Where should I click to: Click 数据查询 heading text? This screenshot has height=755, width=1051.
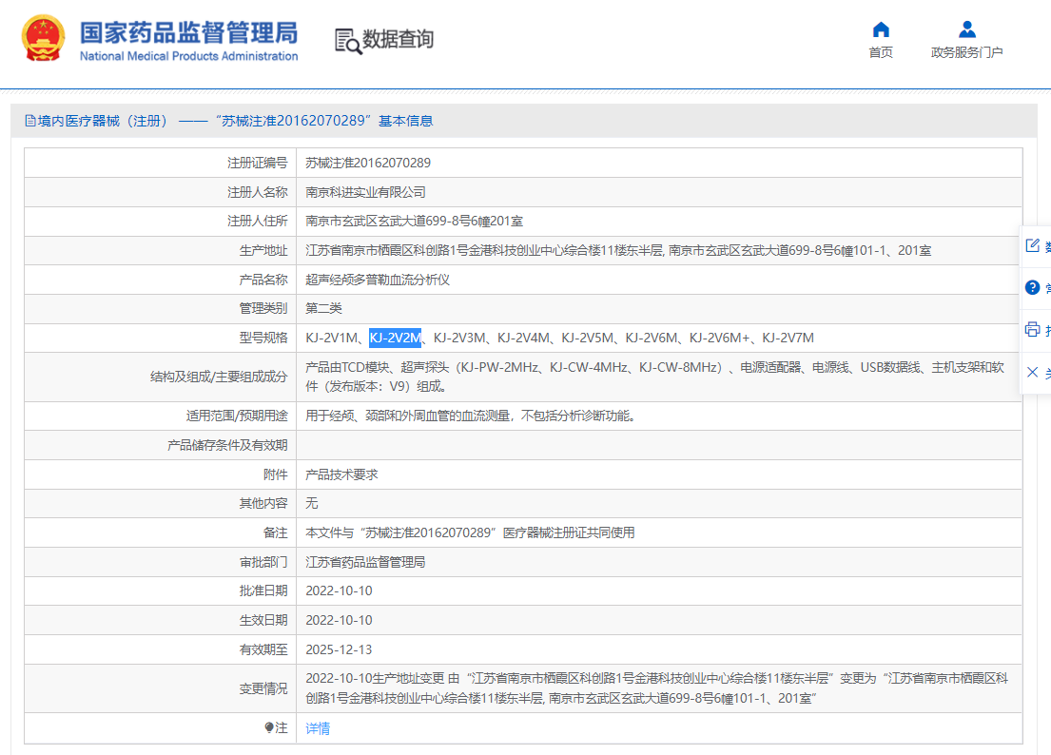[x=399, y=39]
